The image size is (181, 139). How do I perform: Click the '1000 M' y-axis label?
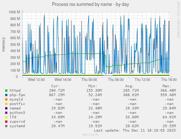(x=14, y=12)
